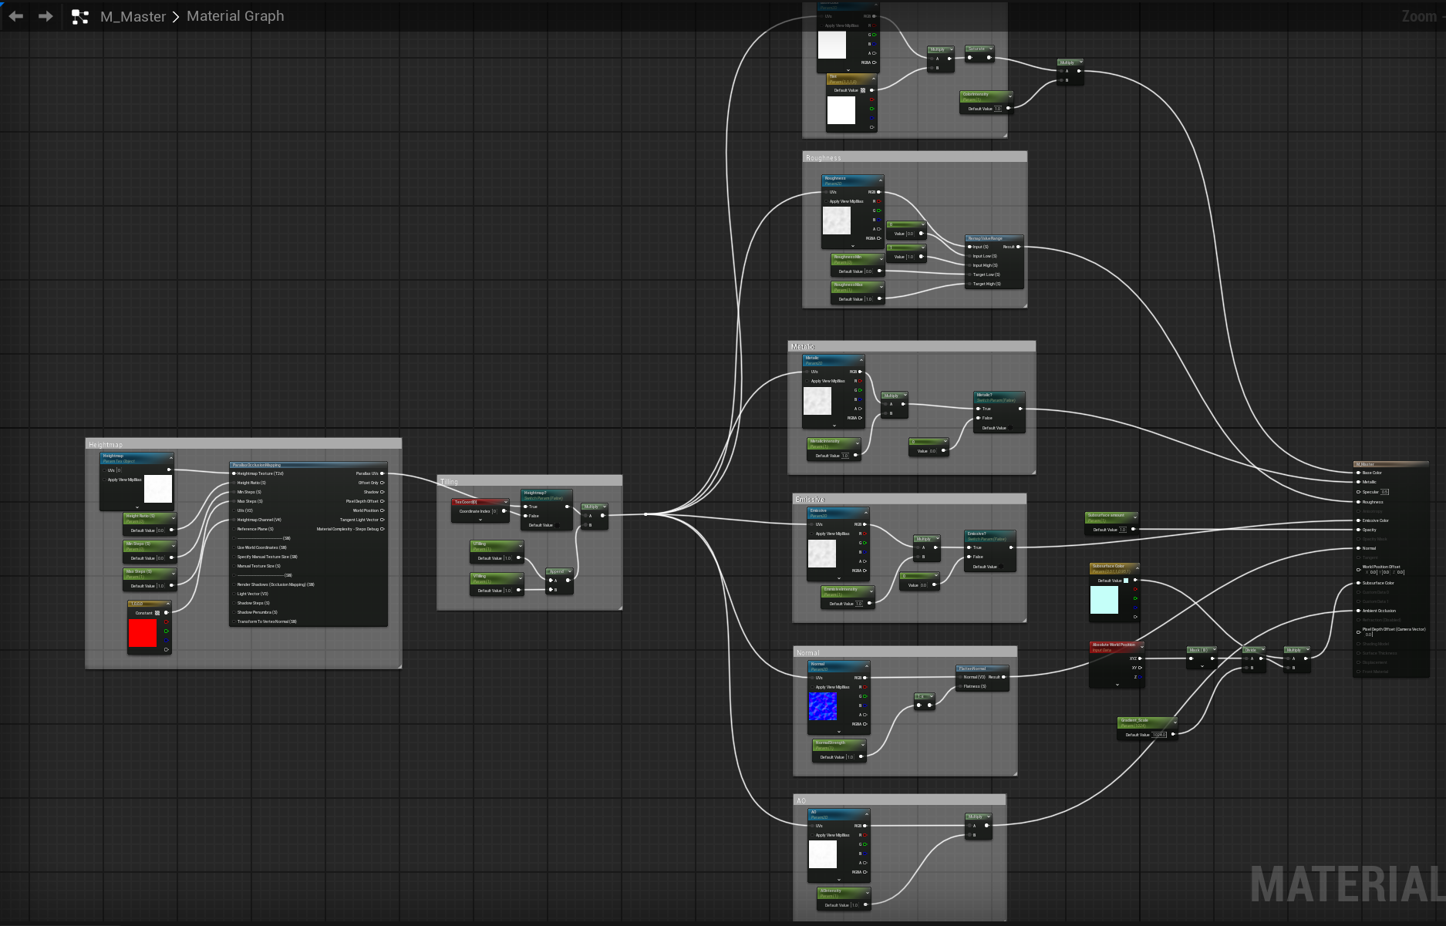Toggle Default Value checkbox on Emissive? switch node
Viewport: 1446px width, 926px height.
pos(1001,567)
